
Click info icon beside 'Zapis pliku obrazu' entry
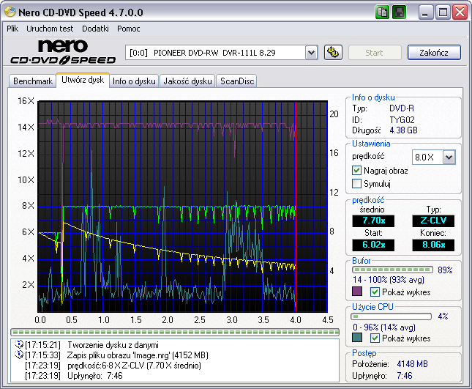tap(19, 355)
